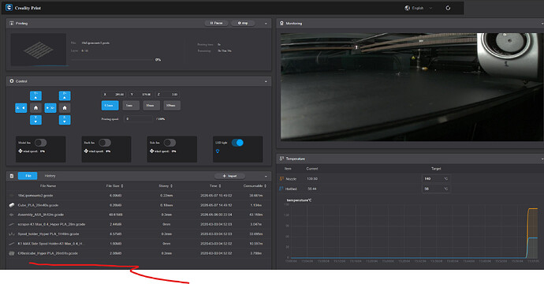Pause the current print

[x=216, y=23]
